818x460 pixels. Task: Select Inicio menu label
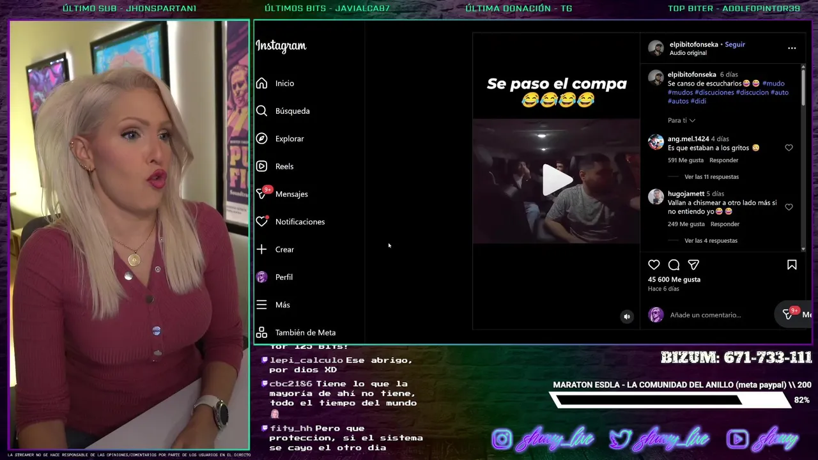click(x=285, y=83)
